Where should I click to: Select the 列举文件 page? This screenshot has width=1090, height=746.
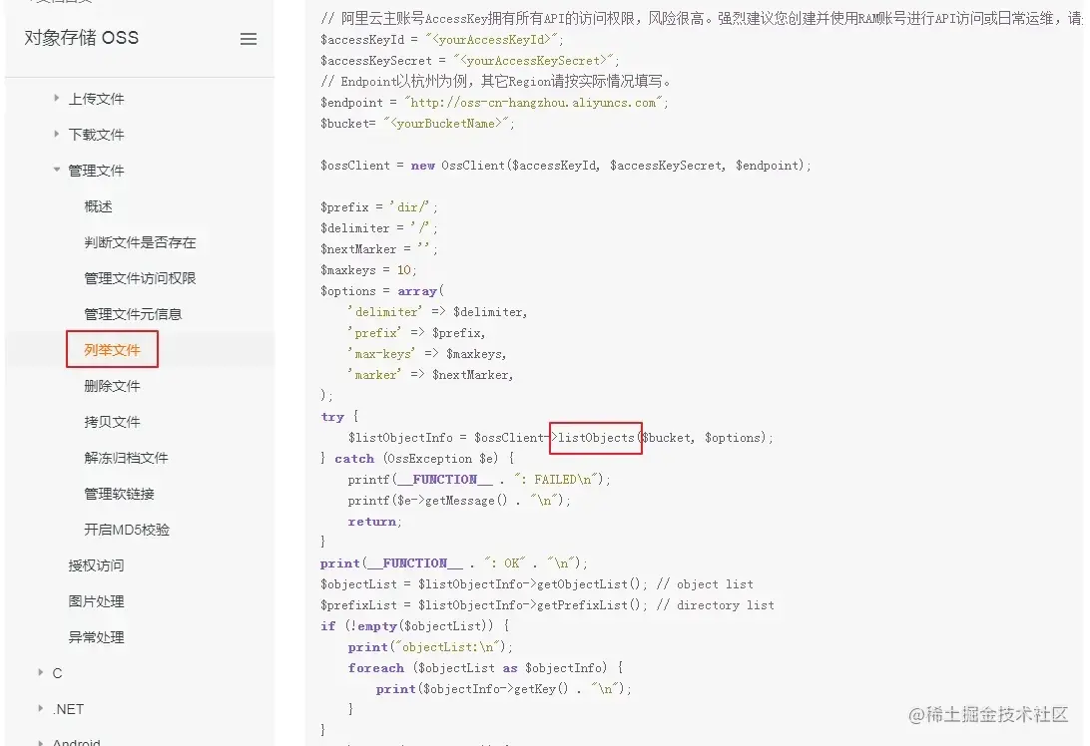112,349
